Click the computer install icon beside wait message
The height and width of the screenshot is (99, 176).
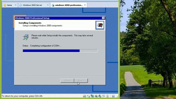click(x=26, y=37)
